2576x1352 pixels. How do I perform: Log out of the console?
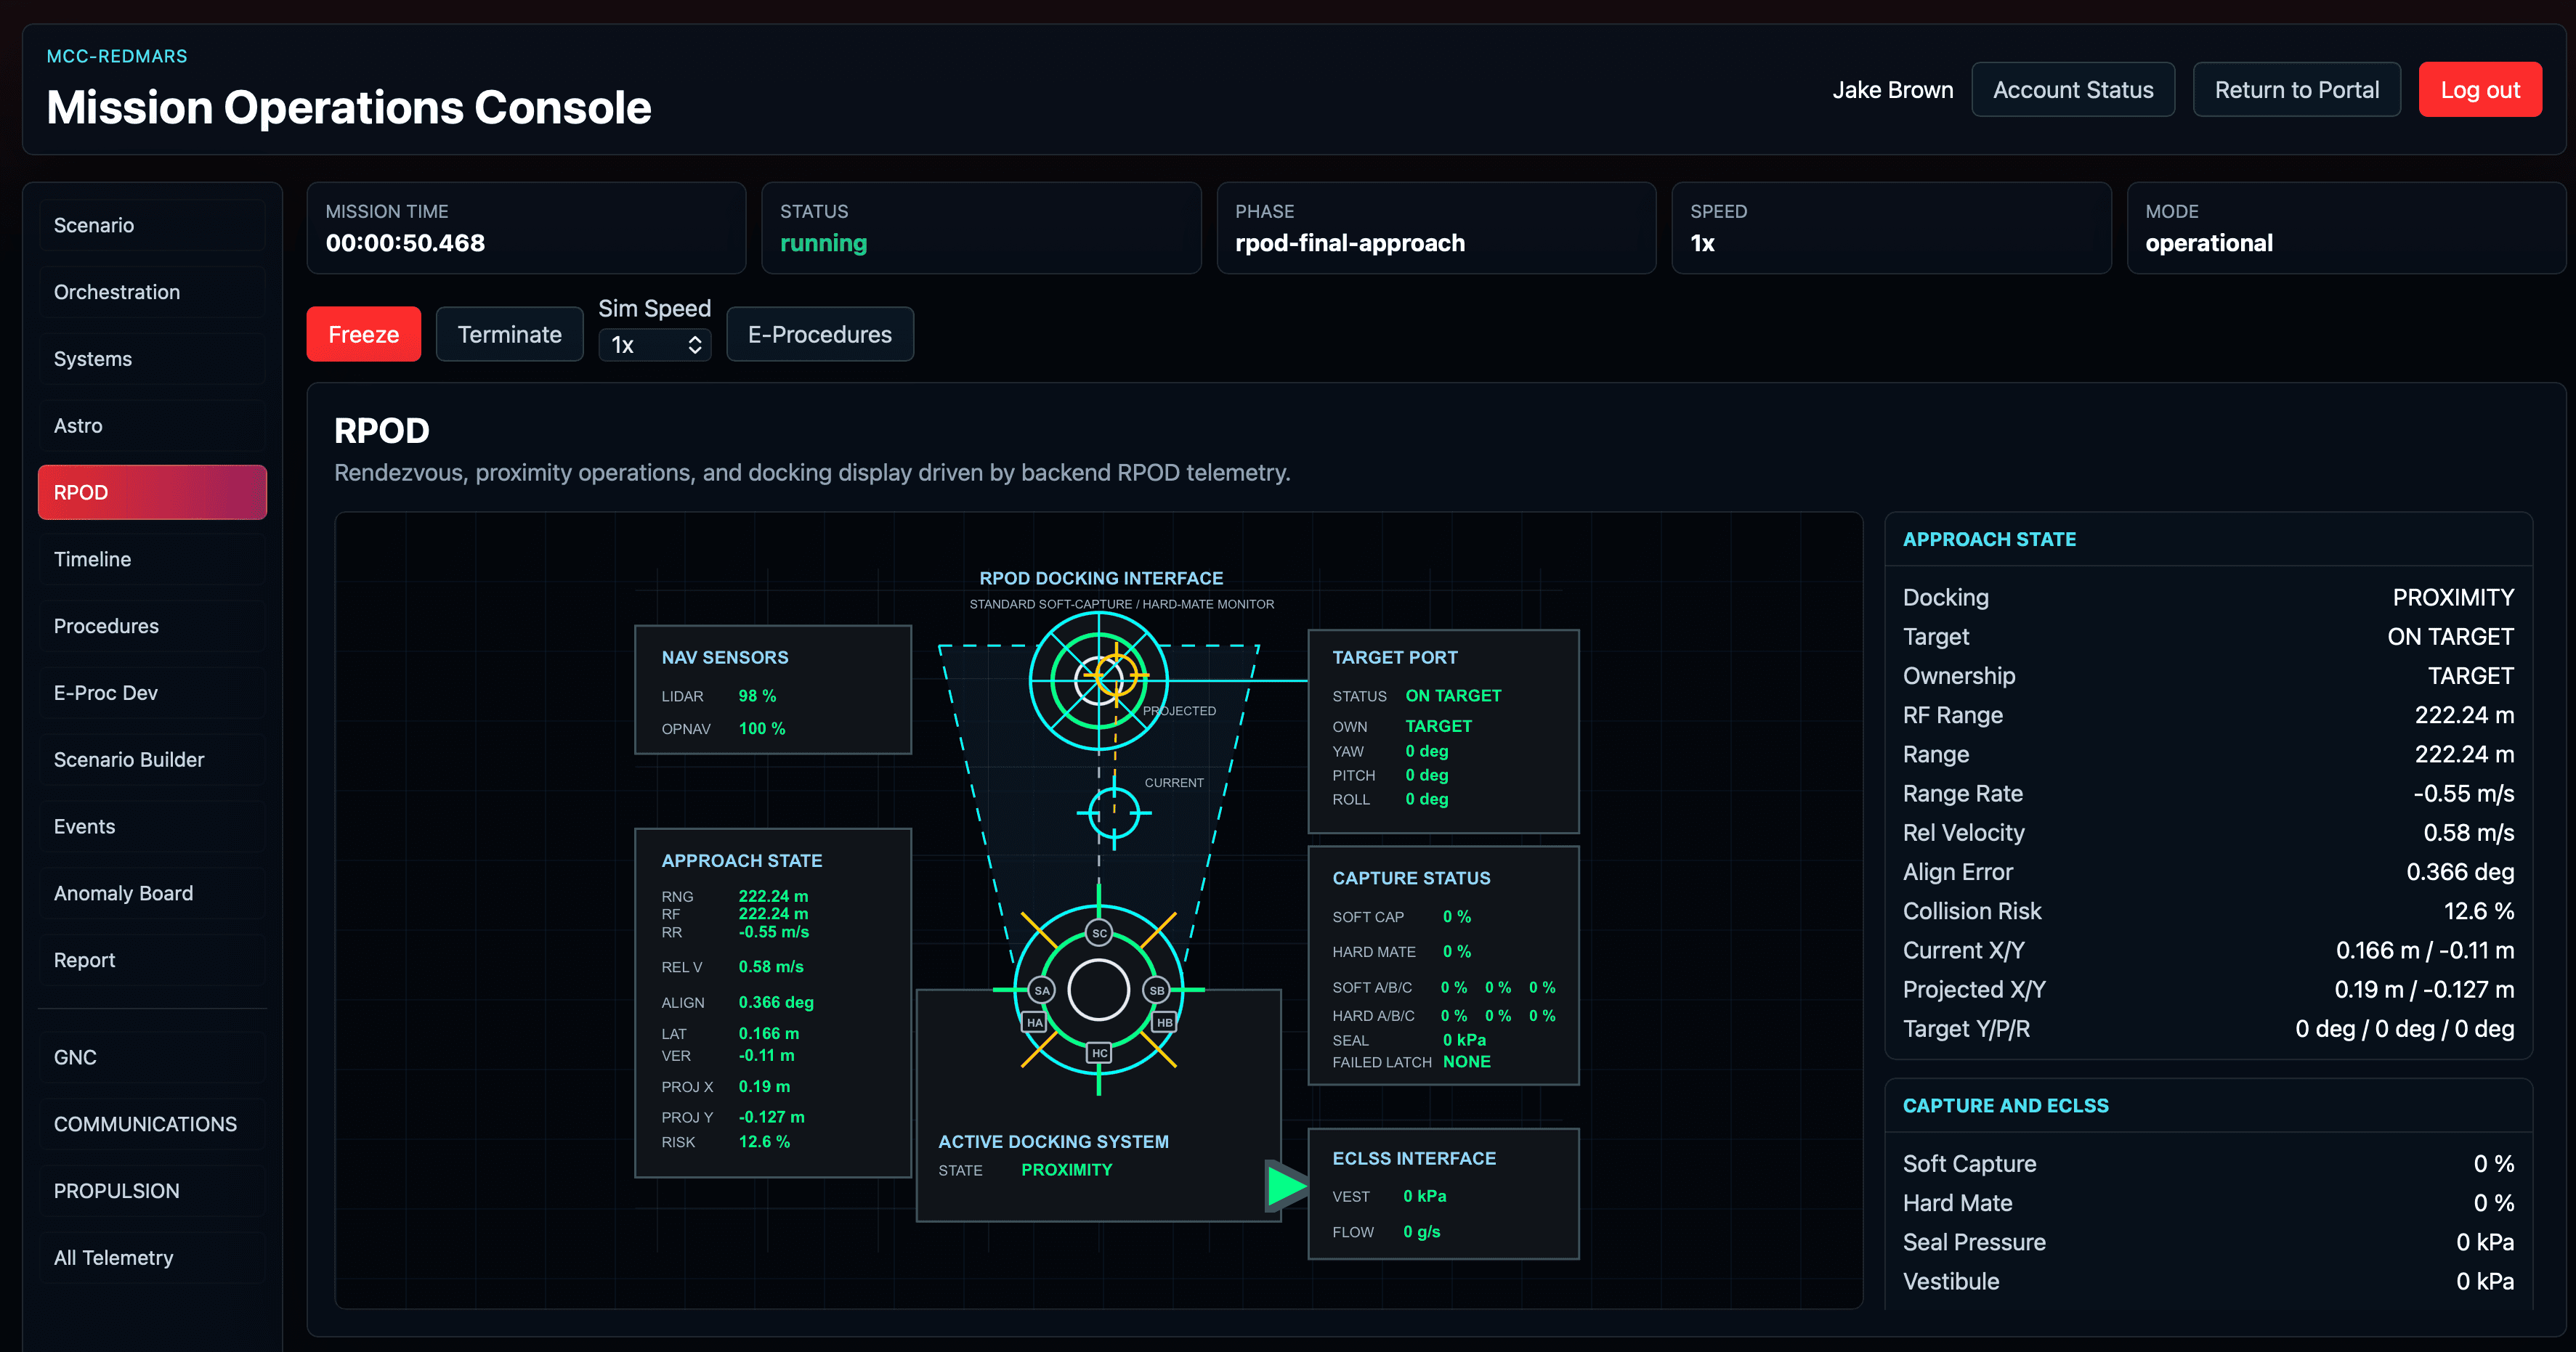coord(2480,90)
